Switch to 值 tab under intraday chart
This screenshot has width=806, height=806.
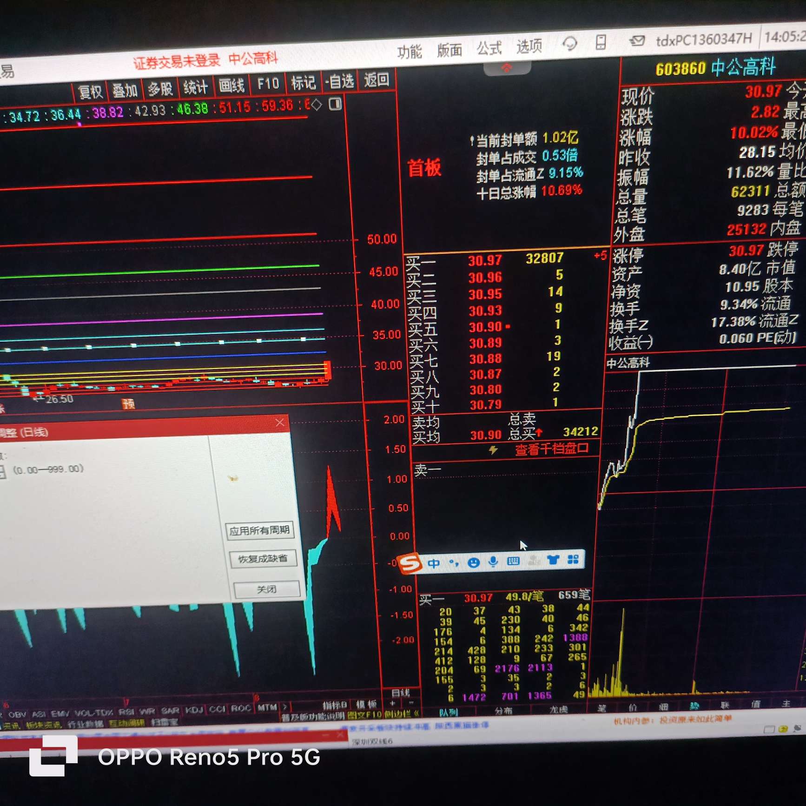click(x=756, y=704)
